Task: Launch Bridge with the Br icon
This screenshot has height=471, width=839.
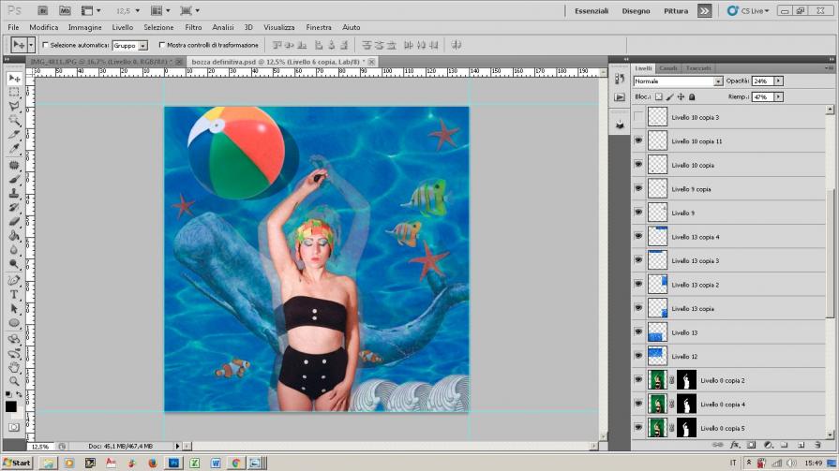Action: [x=44, y=10]
